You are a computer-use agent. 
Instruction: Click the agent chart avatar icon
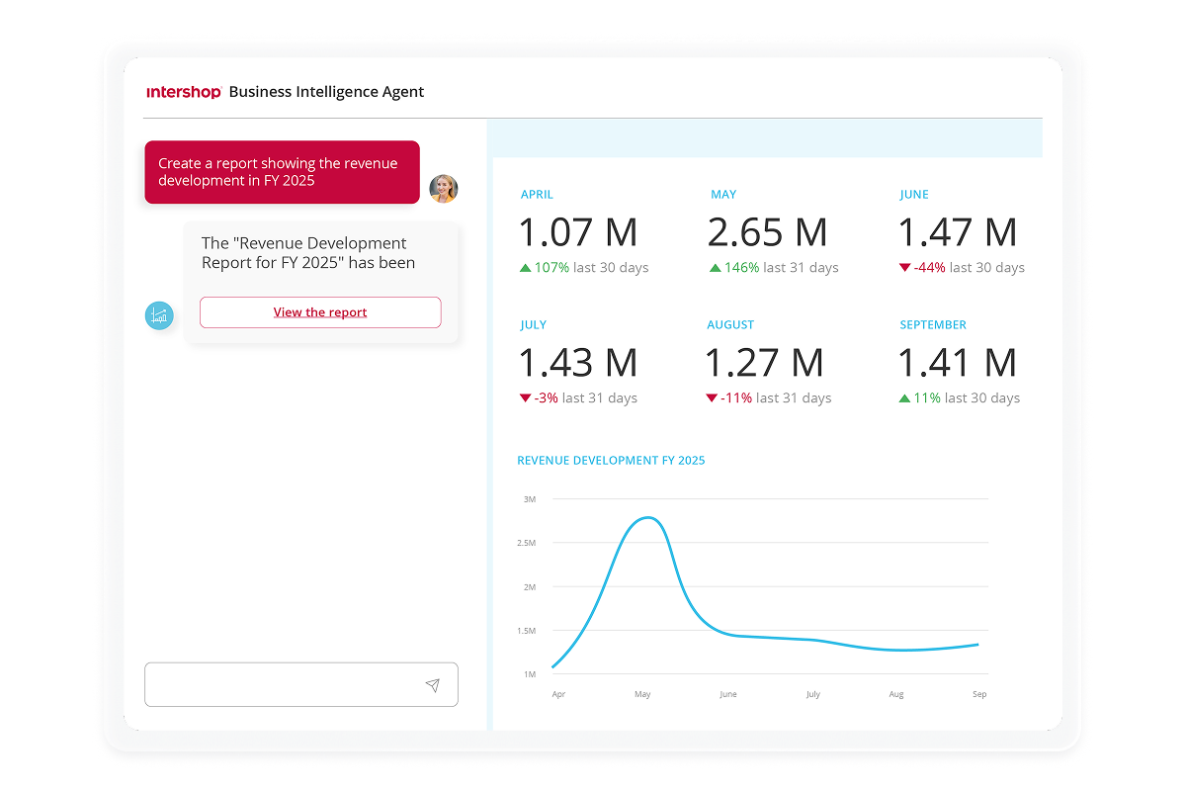point(159,315)
